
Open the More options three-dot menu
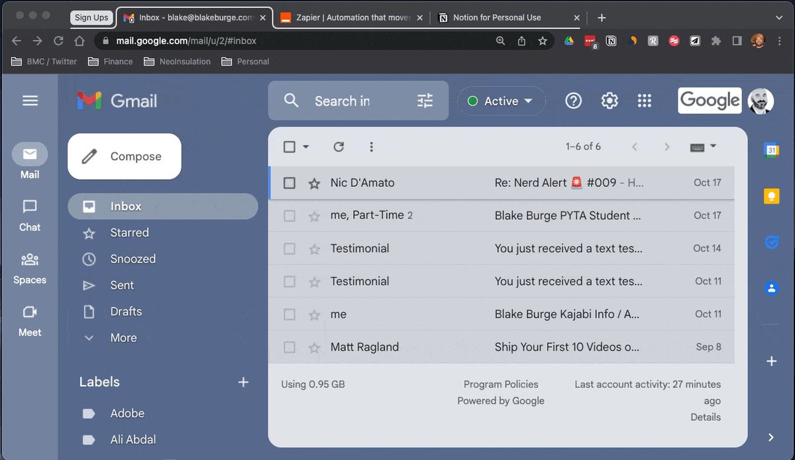pyautogui.click(x=371, y=146)
